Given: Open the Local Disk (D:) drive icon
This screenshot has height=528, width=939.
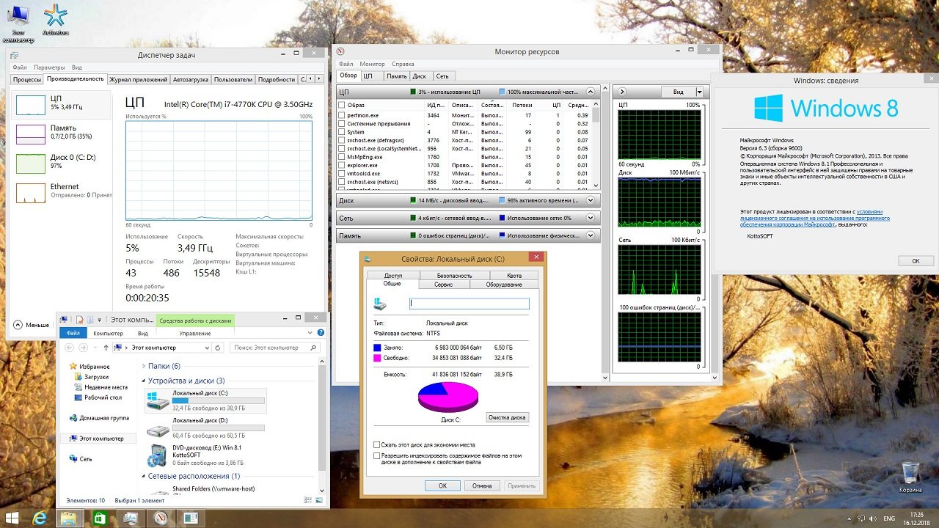Looking at the screenshot, I should click(x=157, y=430).
